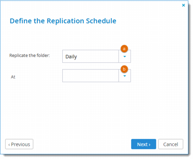193x159 pixels.
Task: Click the orange callout marker b
Action: [x=124, y=69]
